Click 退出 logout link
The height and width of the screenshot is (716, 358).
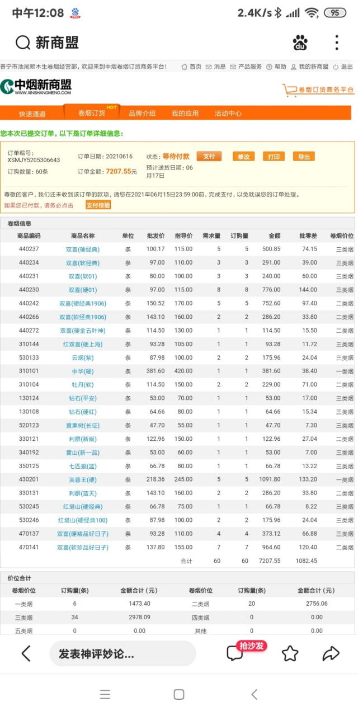pos(343,67)
